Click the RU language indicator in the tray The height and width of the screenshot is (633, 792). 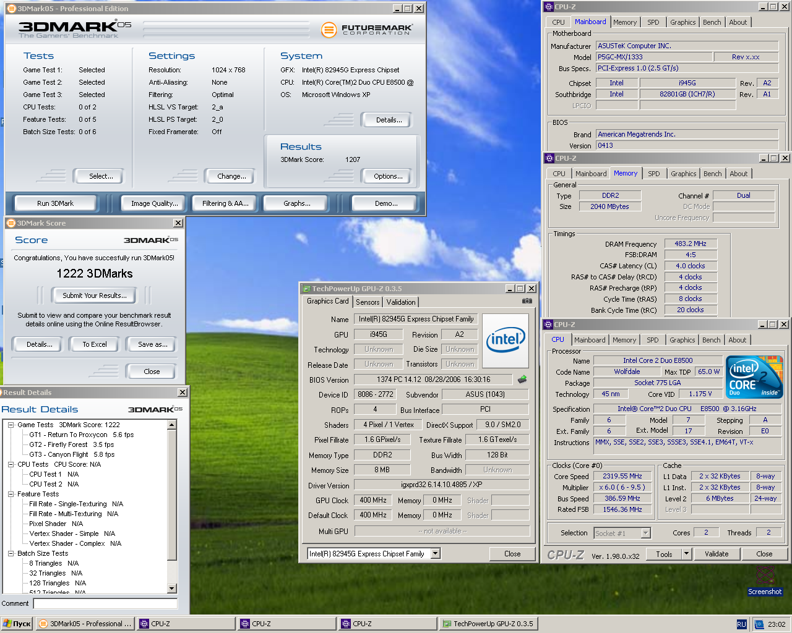(x=741, y=624)
